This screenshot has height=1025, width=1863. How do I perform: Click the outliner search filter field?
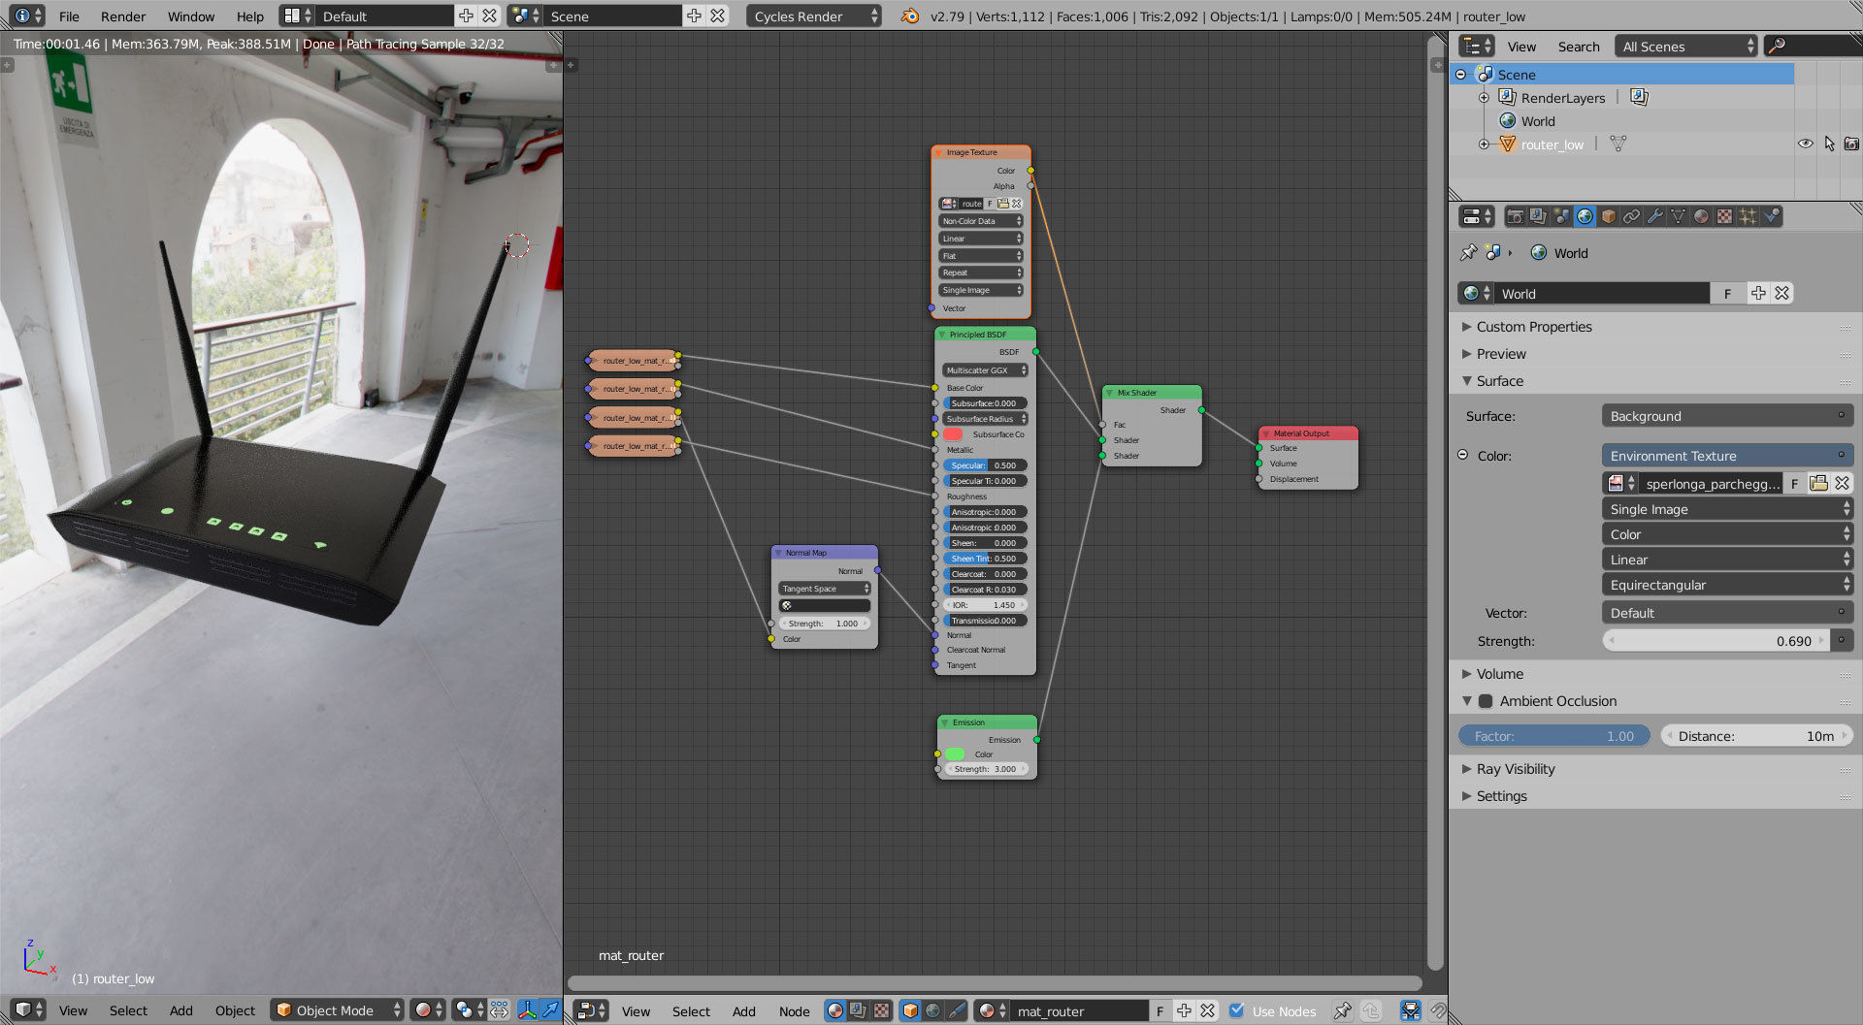1813,46
